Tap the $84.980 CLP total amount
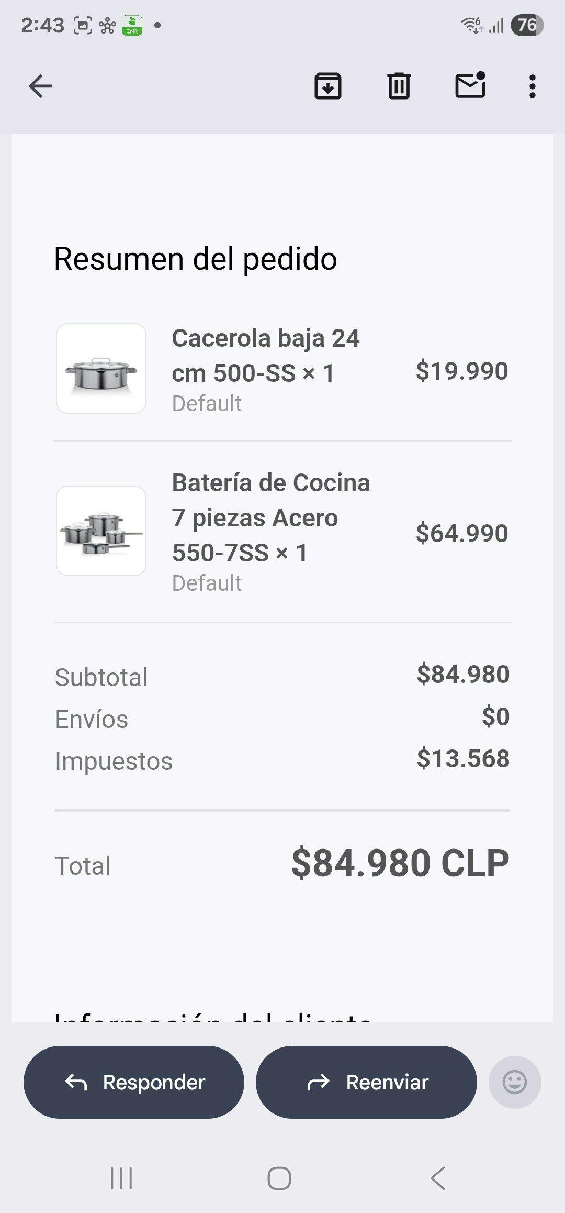 click(400, 863)
